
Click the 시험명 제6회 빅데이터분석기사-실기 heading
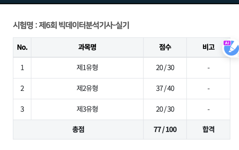point(71,25)
